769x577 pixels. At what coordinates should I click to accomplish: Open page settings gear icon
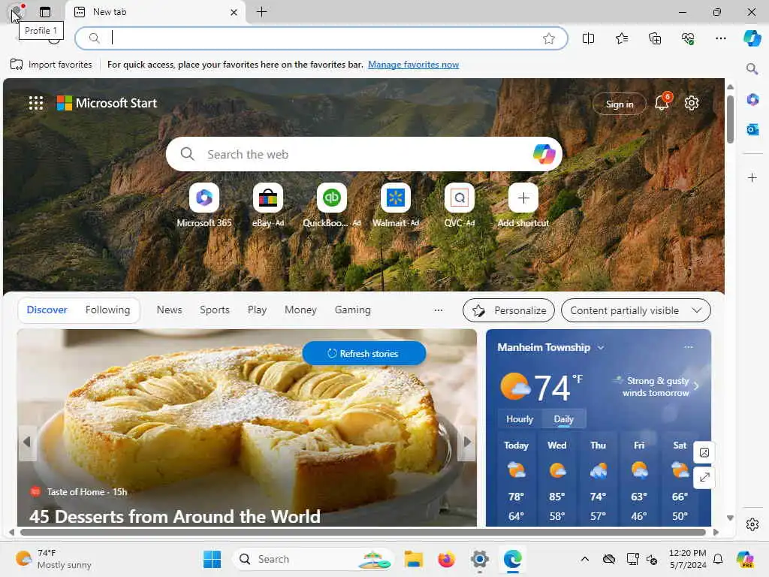pyautogui.click(x=692, y=103)
